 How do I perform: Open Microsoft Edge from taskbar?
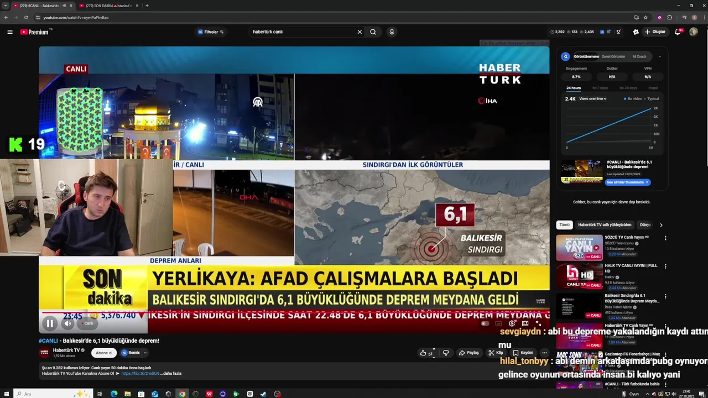coord(114,394)
